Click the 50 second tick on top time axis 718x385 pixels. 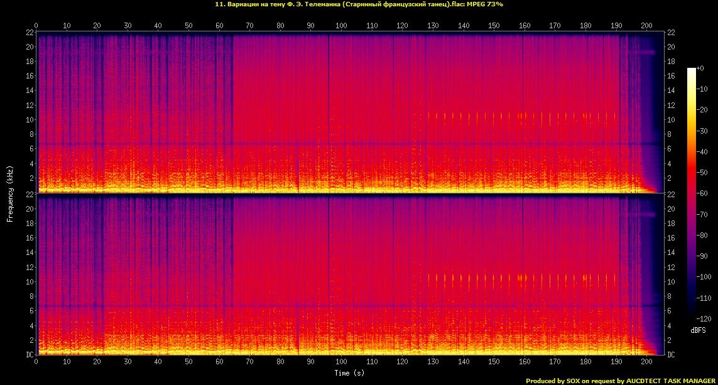188,25
